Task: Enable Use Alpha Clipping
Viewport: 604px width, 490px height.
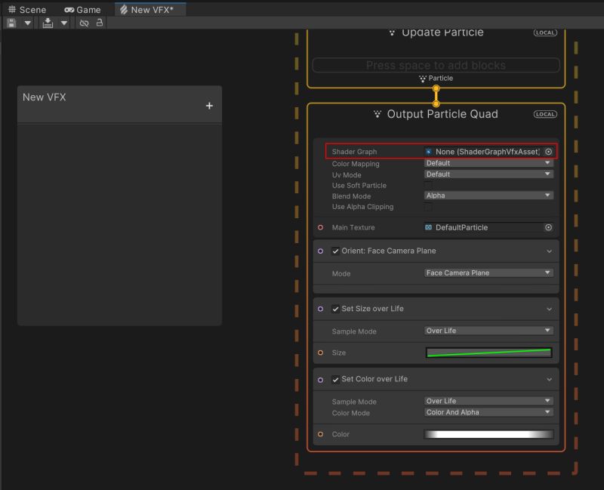Action: point(428,207)
